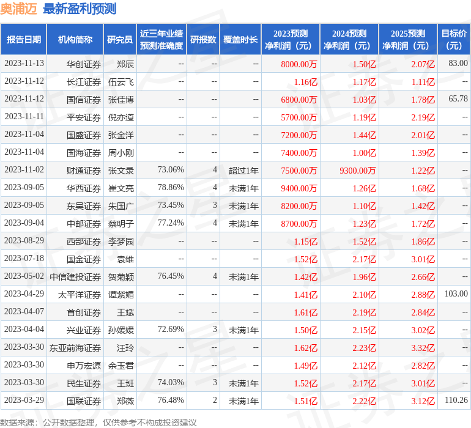The width and height of the screenshot is (471, 428).
Task: Click the 机构简称 column header
Action: [x=75, y=39]
